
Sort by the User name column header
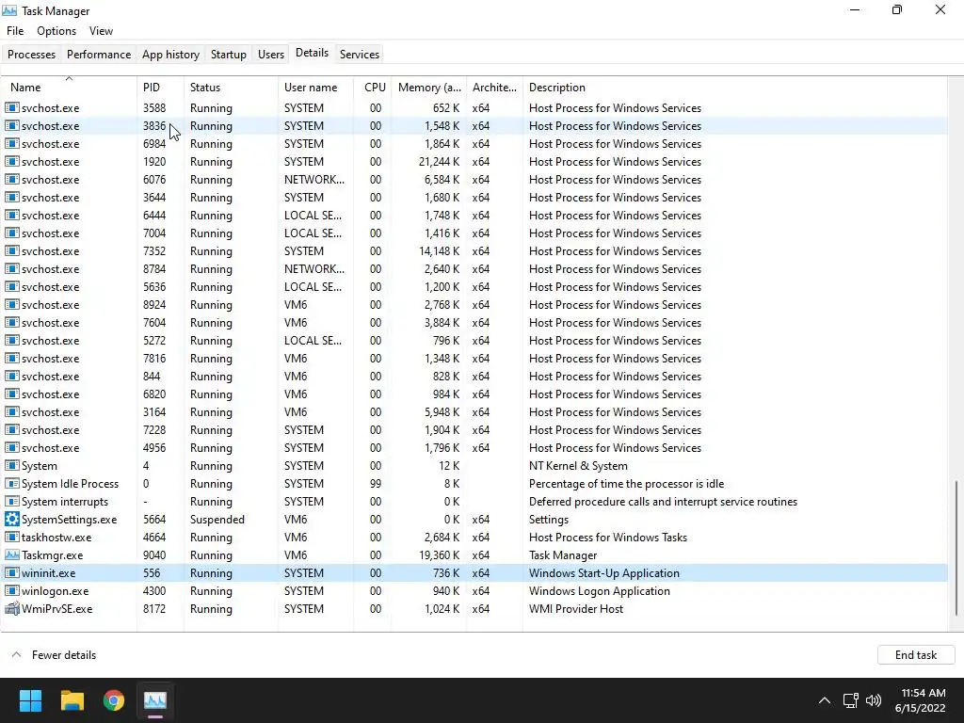(x=316, y=88)
